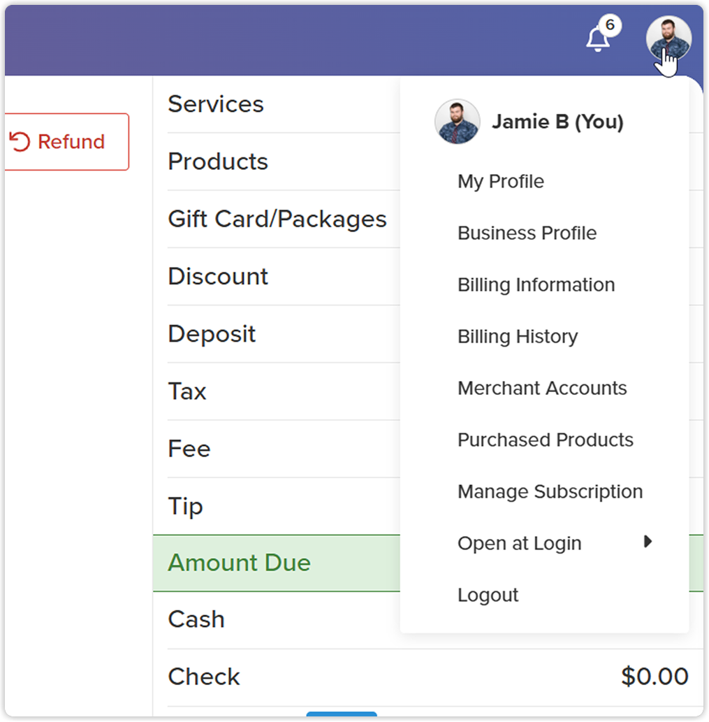
Task: Choose Logout from the menu
Action: [488, 595]
